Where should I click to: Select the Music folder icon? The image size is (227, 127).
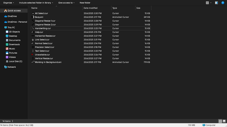click(x=7, y=49)
